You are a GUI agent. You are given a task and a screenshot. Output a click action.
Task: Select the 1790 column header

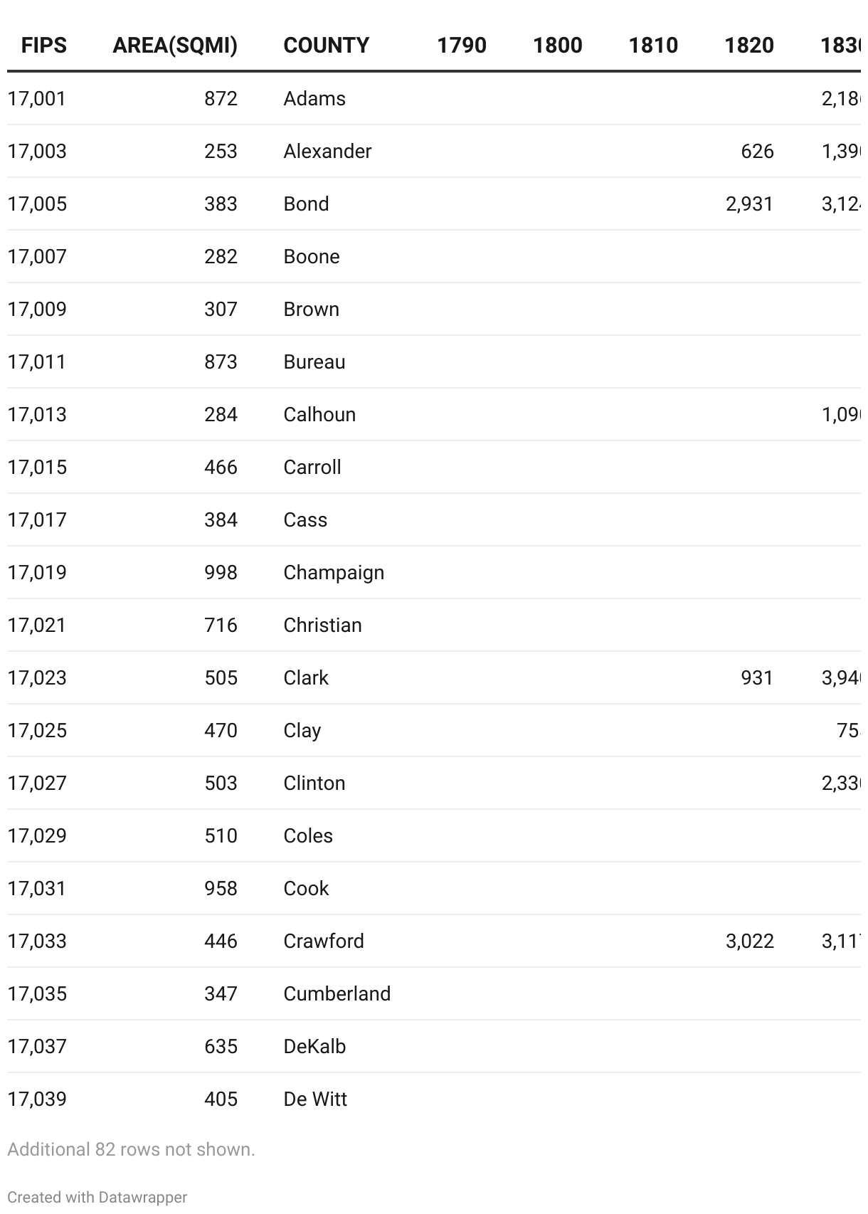(461, 46)
